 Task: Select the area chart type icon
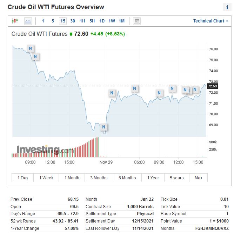point(28,21)
